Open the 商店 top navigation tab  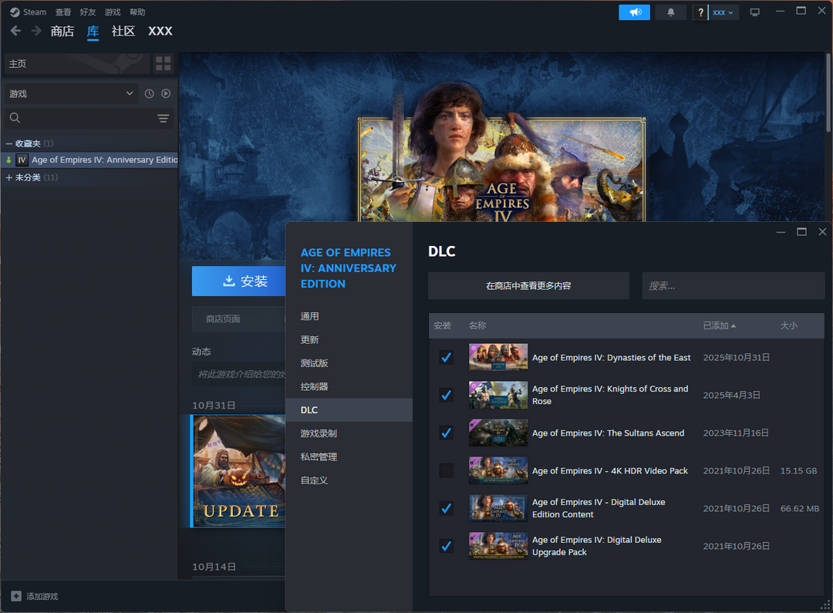click(62, 31)
